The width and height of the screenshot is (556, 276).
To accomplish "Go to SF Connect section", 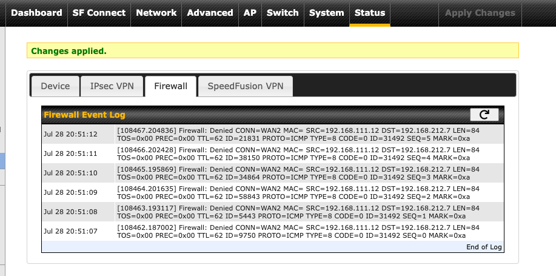I will coord(99,13).
